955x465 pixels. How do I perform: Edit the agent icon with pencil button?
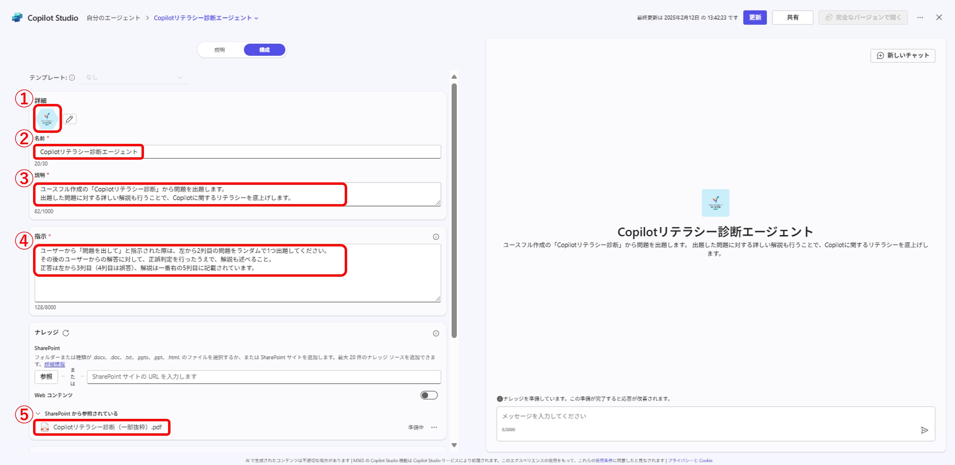(69, 119)
